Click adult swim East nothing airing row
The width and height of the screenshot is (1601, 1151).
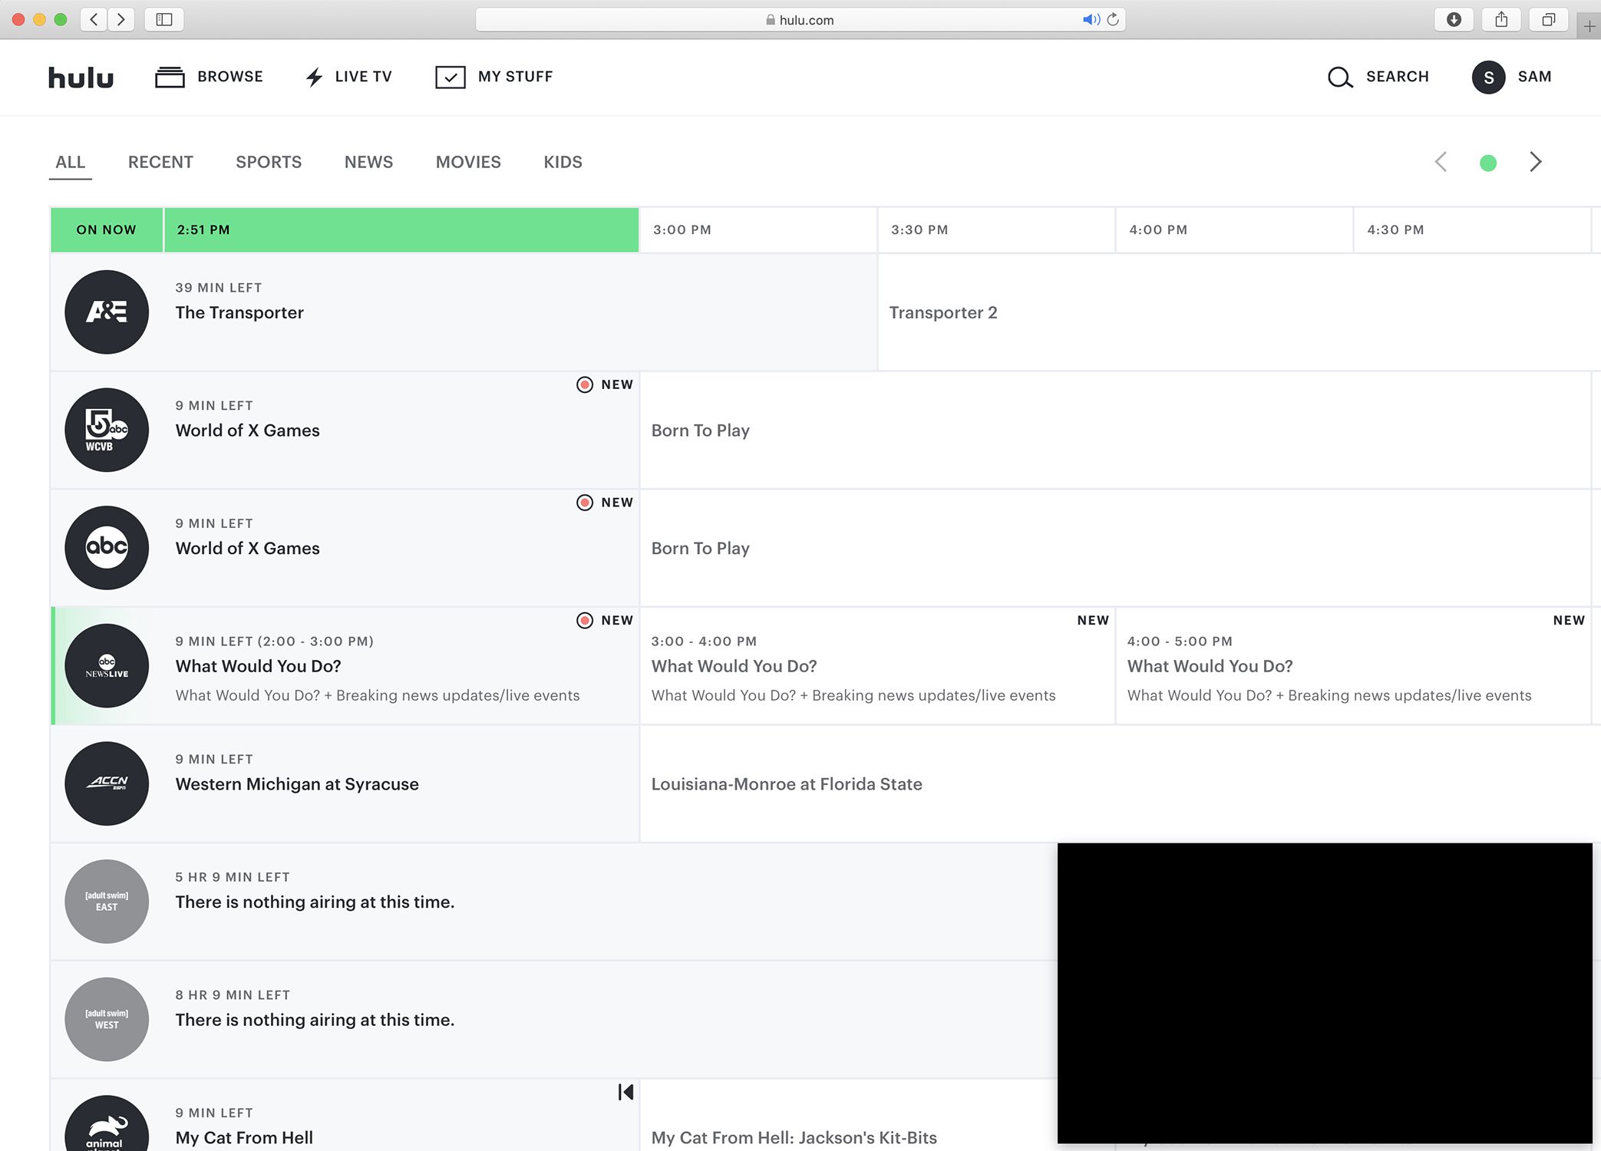coord(553,902)
